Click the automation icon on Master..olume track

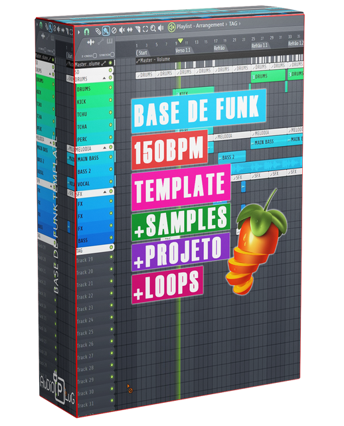pyautogui.click(x=104, y=63)
